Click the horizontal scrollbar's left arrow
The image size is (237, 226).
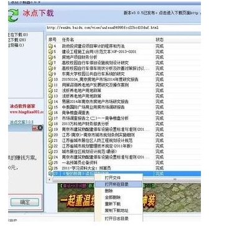click(x=50, y=179)
